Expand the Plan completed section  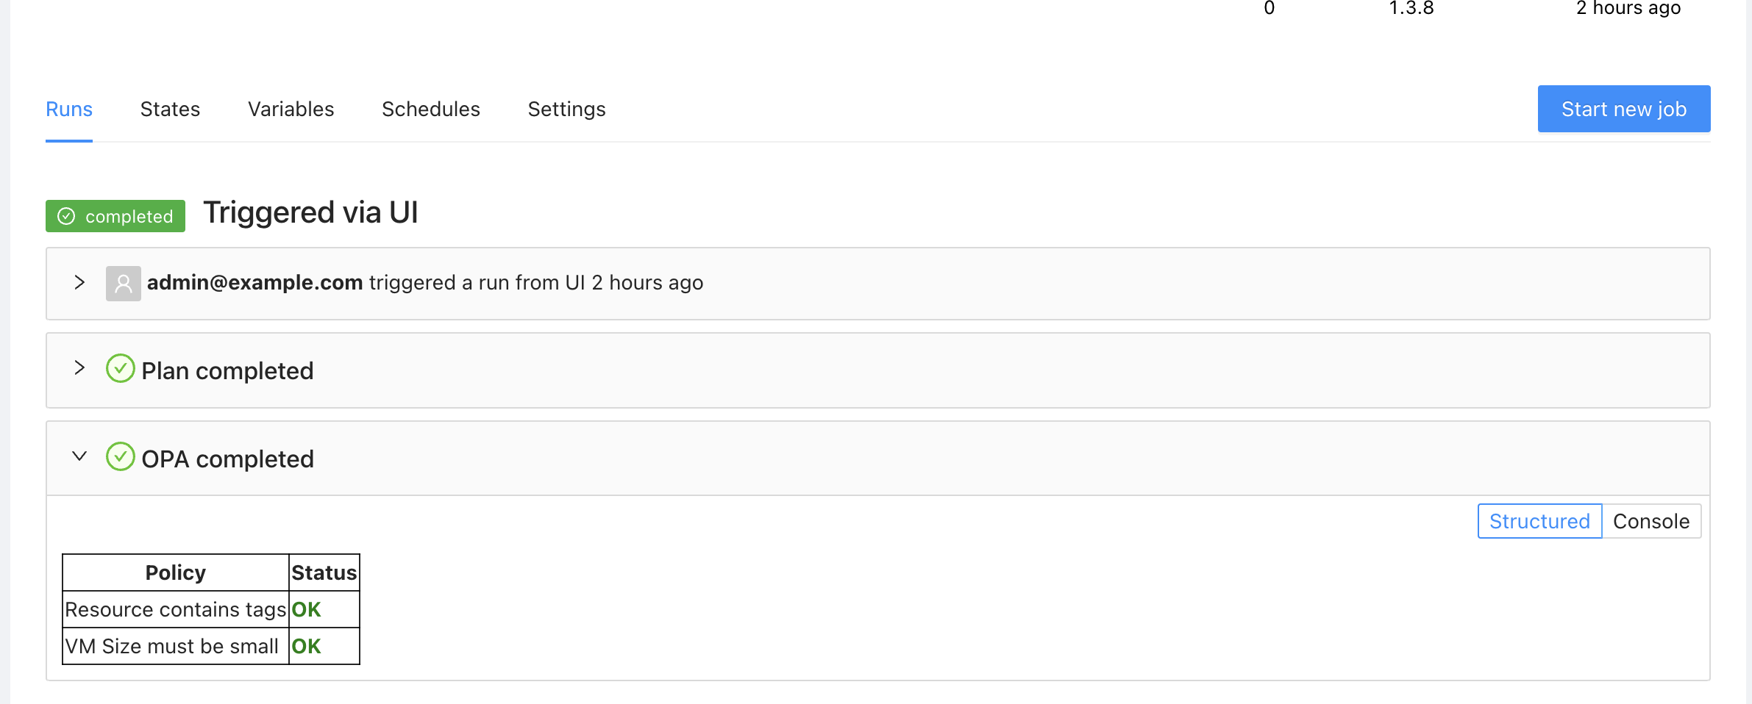(79, 368)
